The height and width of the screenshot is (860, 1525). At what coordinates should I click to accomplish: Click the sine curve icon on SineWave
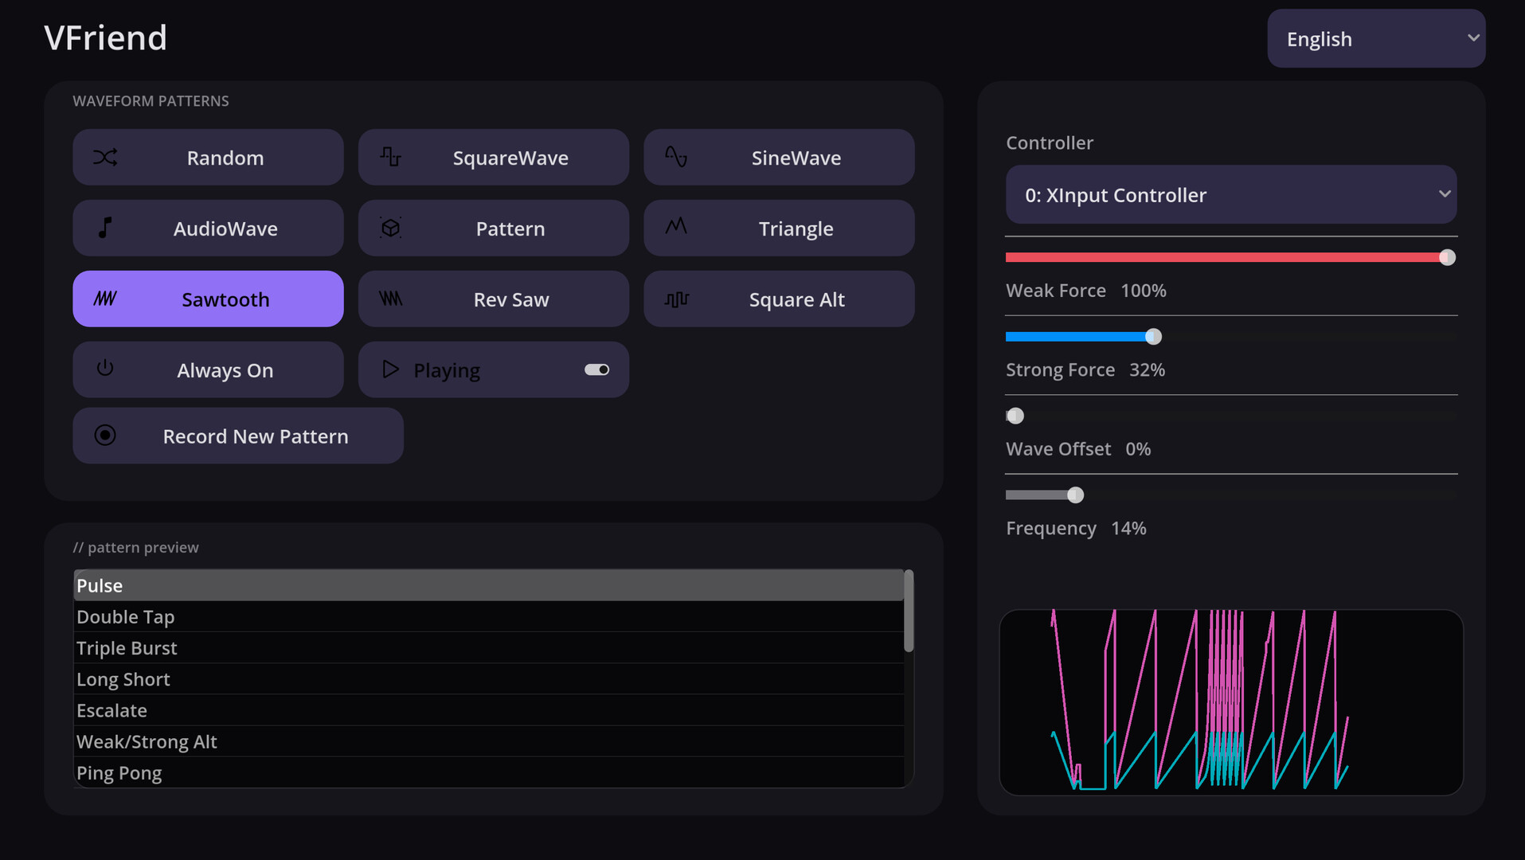[676, 157]
